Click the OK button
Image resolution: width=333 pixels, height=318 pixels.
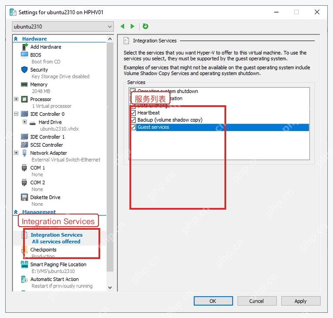(213, 301)
